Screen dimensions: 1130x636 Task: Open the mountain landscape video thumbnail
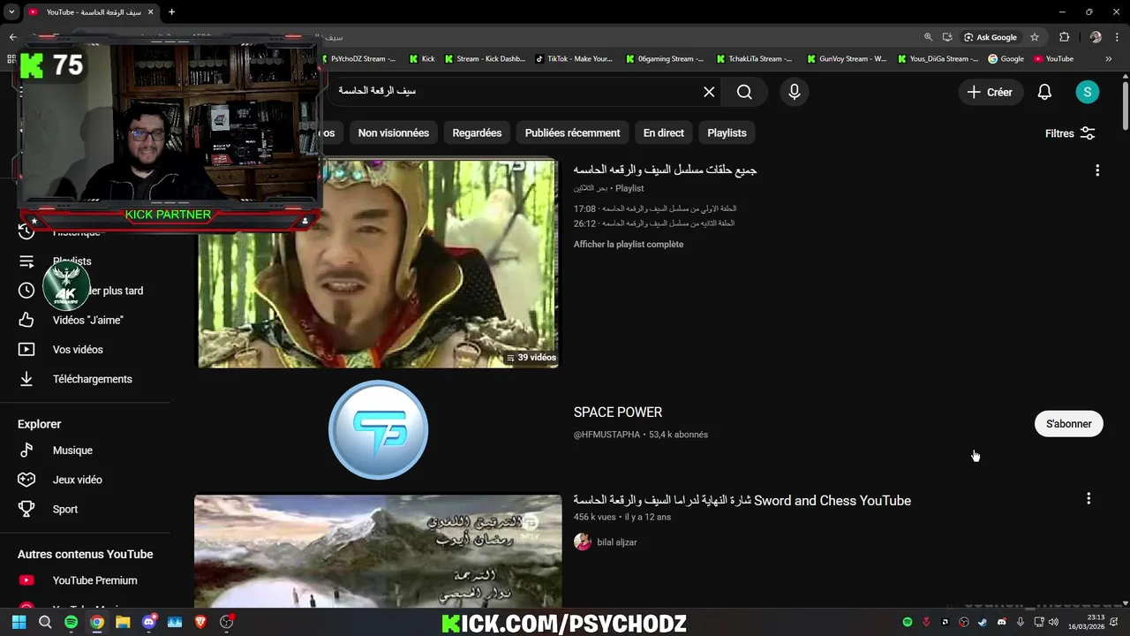(x=378, y=551)
